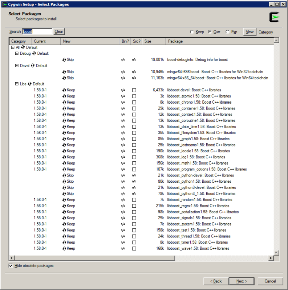Cycle Keep icon for libboost_graph1.58
This screenshot has width=288, height=290.
pos(64,139)
